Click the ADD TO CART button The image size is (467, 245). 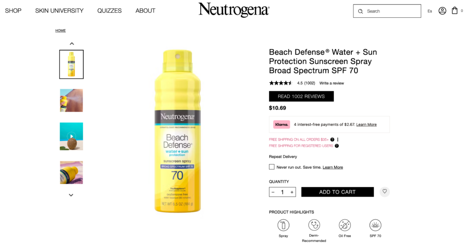click(x=337, y=192)
